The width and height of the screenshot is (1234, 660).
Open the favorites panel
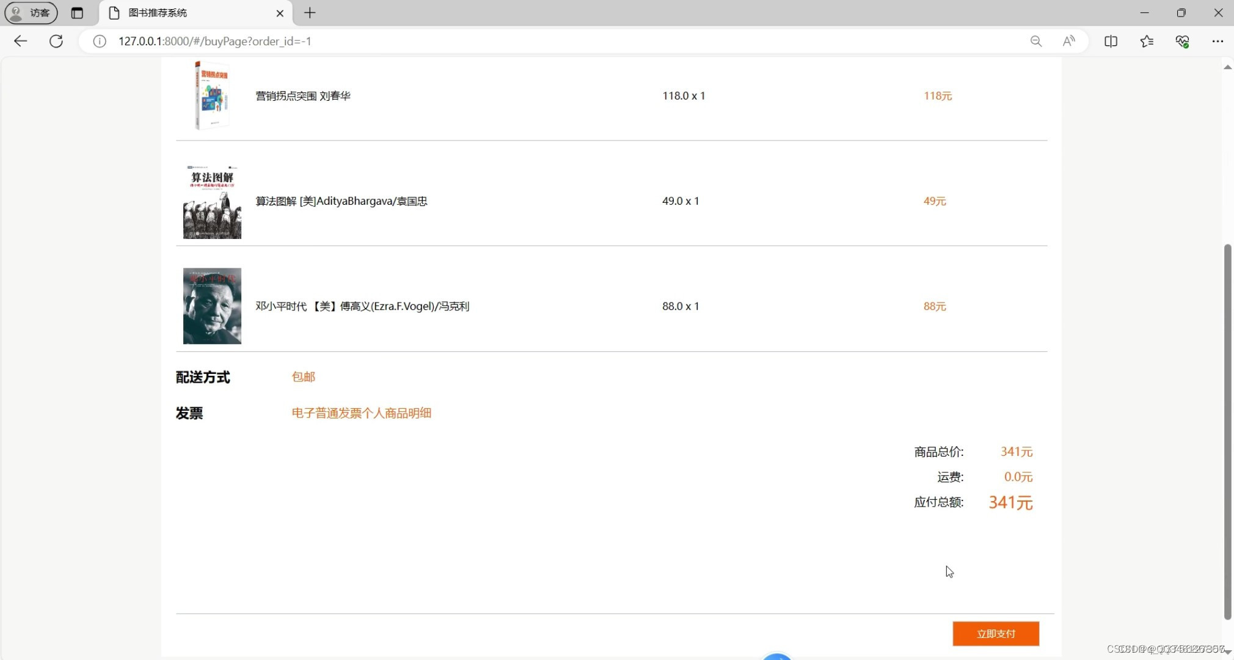[x=1147, y=41]
